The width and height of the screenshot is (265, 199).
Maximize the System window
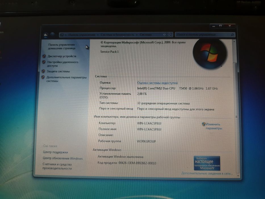(220, 26)
